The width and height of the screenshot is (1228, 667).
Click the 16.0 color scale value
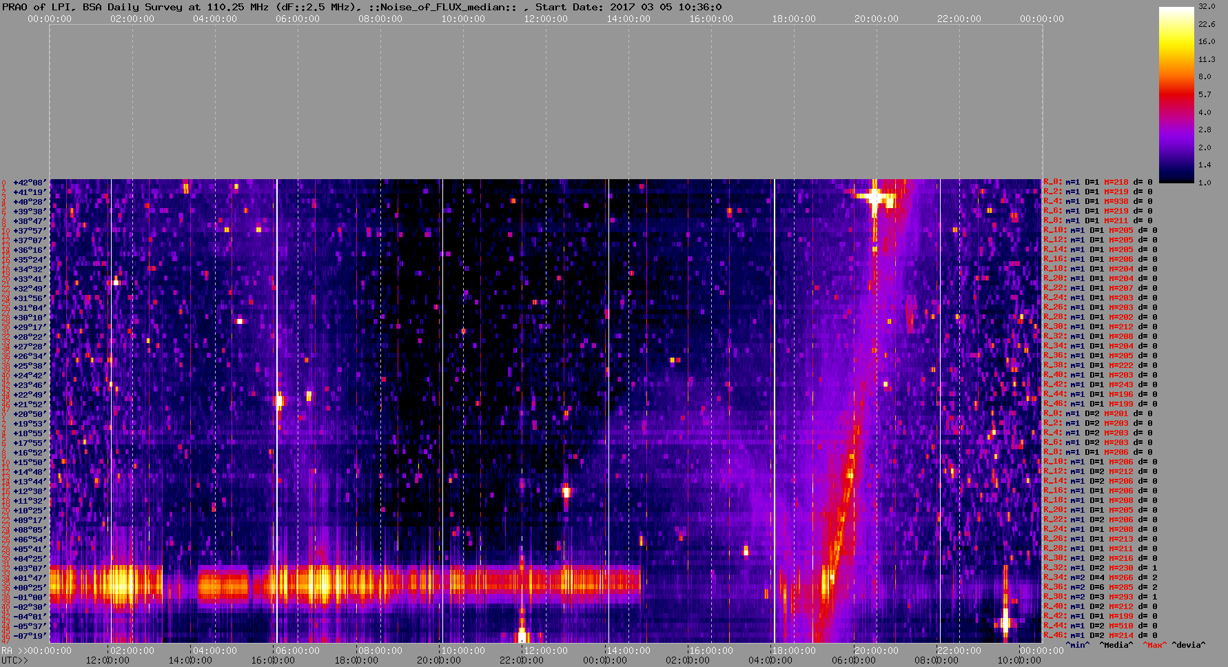[x=1207, y=41]
